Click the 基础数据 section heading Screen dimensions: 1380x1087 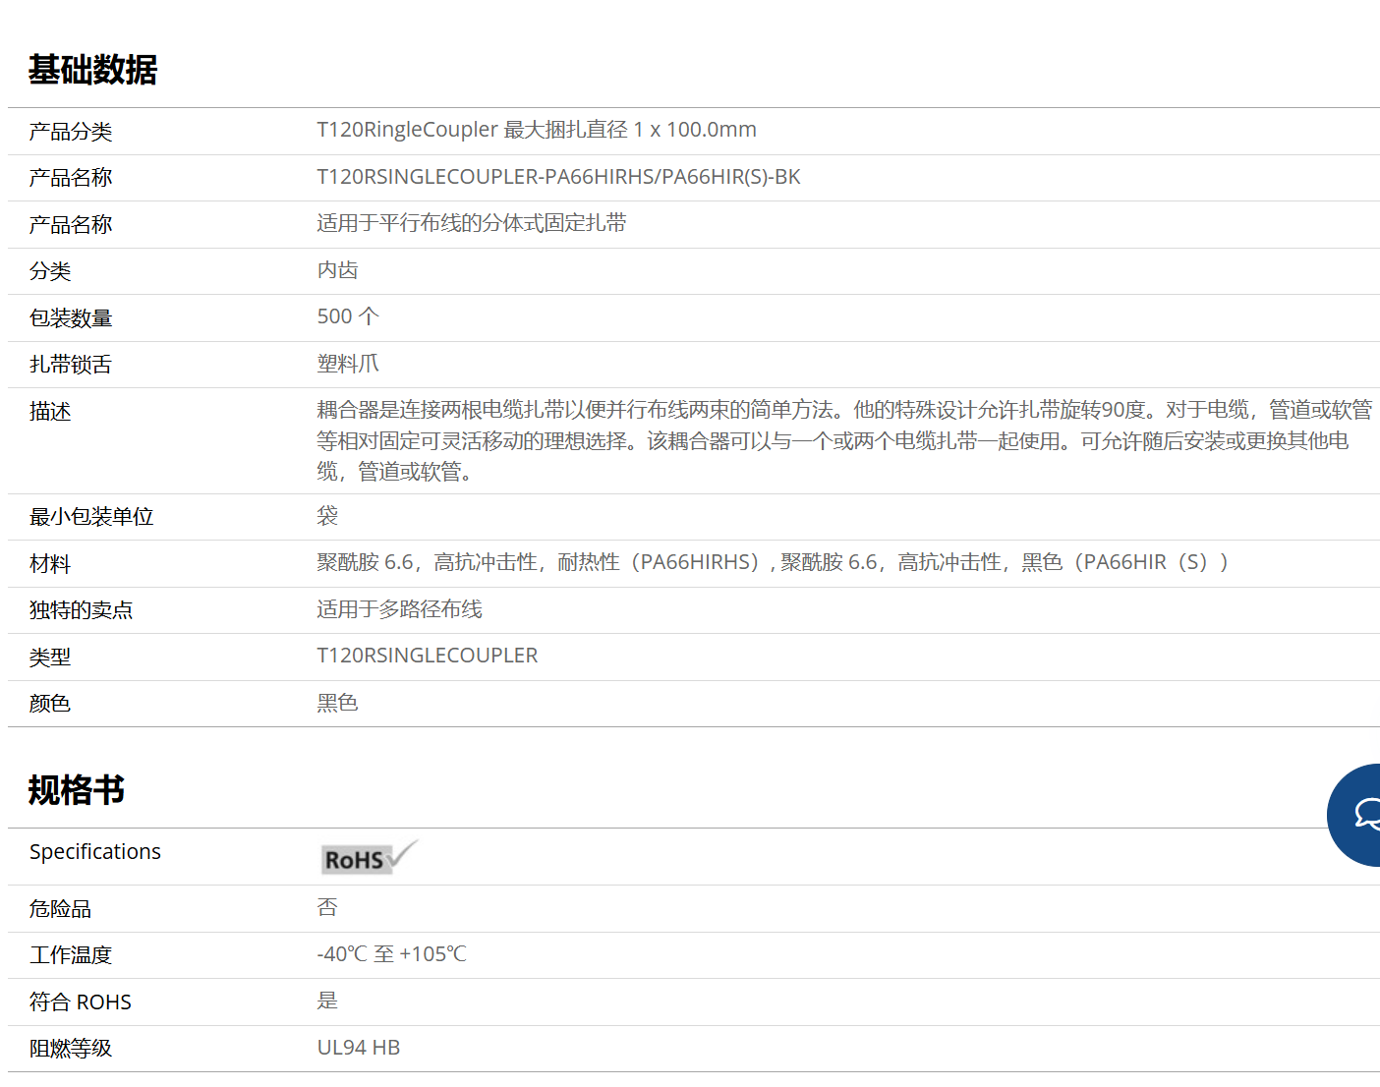[x=92, y=70]
